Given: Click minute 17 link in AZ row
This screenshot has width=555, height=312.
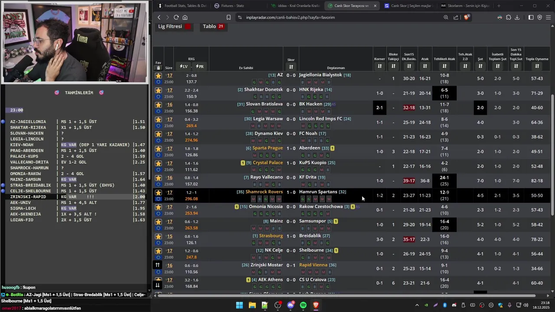Looking at the screenshot, I should (170, 75).
